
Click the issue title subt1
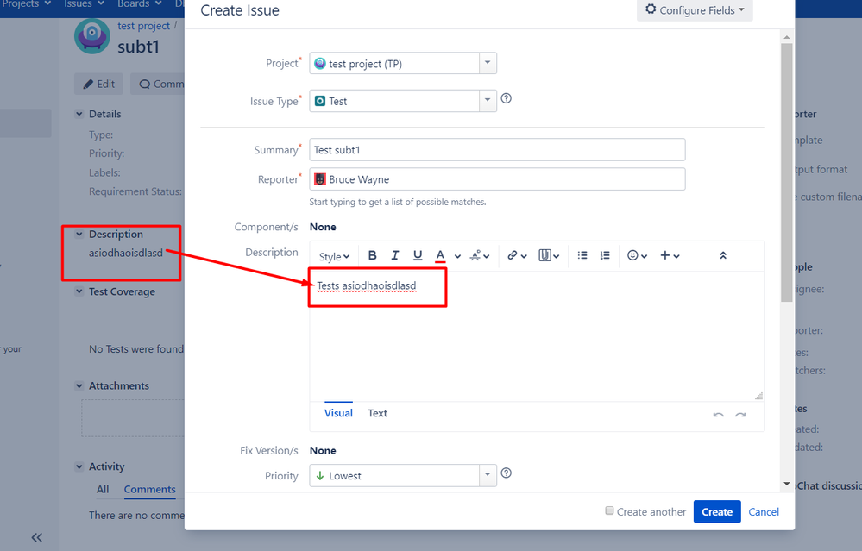(x=139, y=47)
